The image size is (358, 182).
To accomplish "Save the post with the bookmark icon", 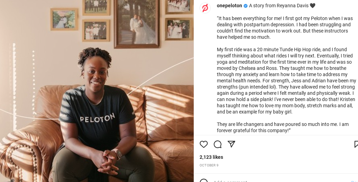I will click(x=356, y=144).
